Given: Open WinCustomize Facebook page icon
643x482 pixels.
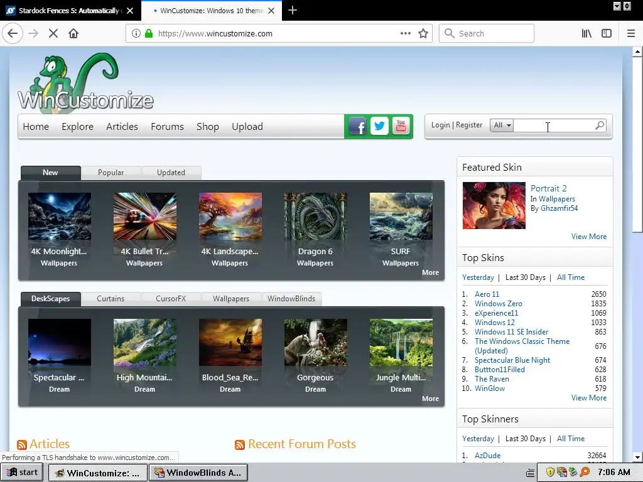Looking at the screenshot, I should click(357, 126).
